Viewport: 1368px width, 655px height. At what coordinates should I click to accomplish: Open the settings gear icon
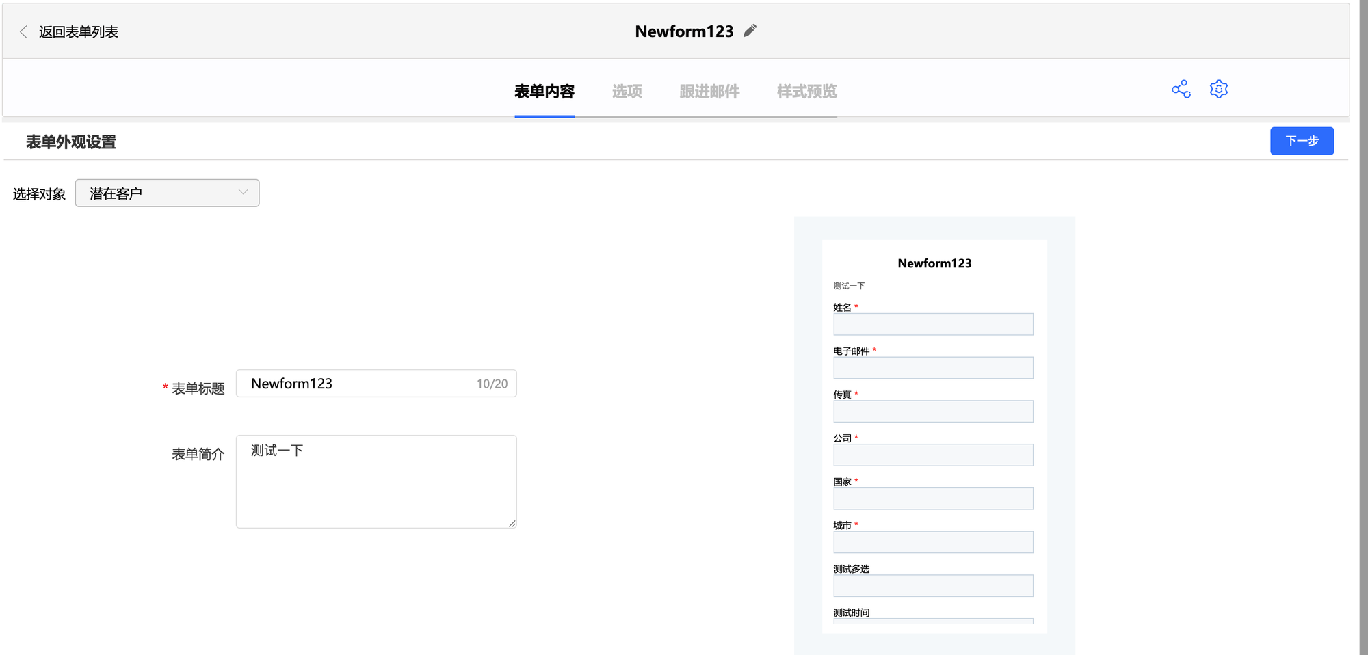1218,90
